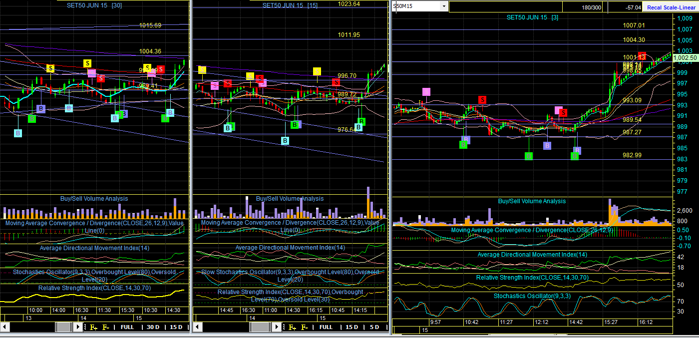
Task: Click the left scroll arrow under the 30-minute chart
Action: point(5,327)
